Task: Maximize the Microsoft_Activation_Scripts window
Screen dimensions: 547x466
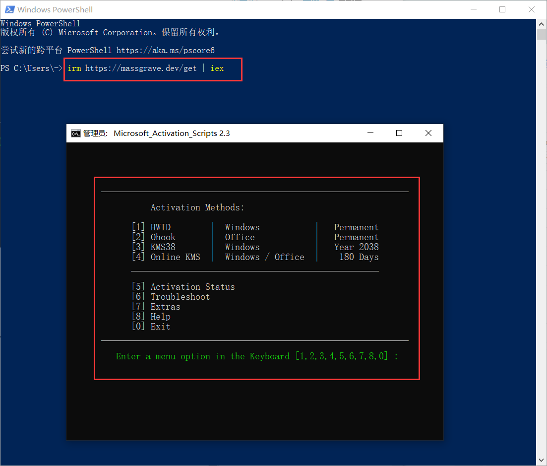Action: (399, 133)
